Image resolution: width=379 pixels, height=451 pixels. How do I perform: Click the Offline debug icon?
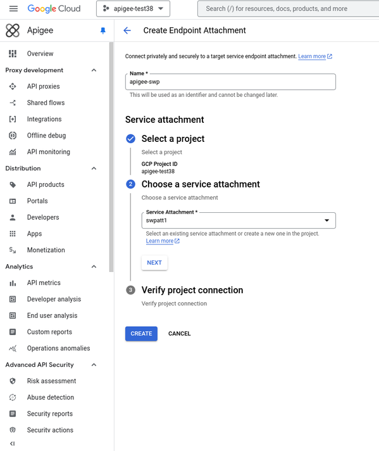[x=13, y=136]
